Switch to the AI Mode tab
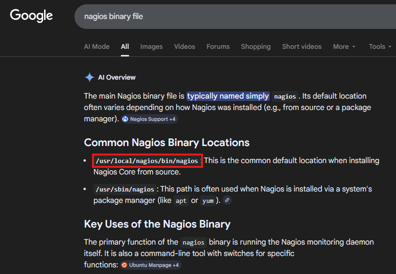The width and height of the screenshot is (396, 274). point(97,46)
